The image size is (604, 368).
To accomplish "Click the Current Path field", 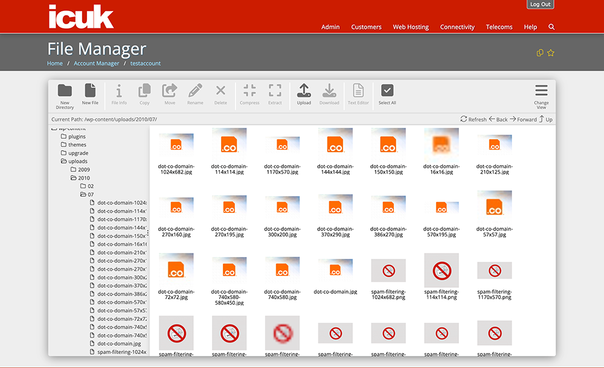I will (x=104, y=119).
